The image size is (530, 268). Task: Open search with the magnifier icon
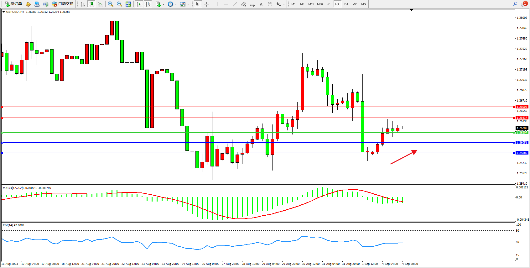click(515, 4)
